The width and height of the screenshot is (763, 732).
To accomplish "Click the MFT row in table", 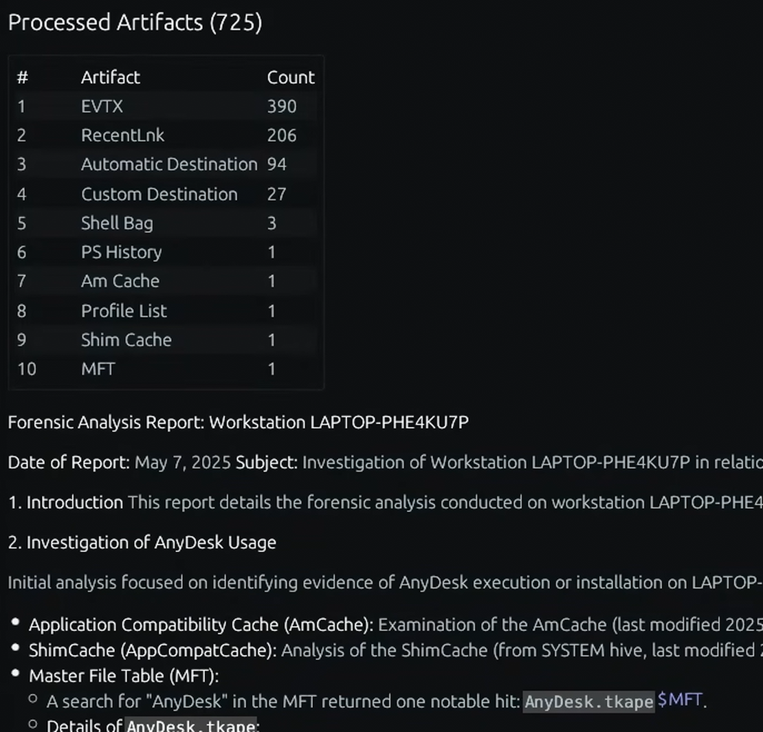I will tap(166, 369).
